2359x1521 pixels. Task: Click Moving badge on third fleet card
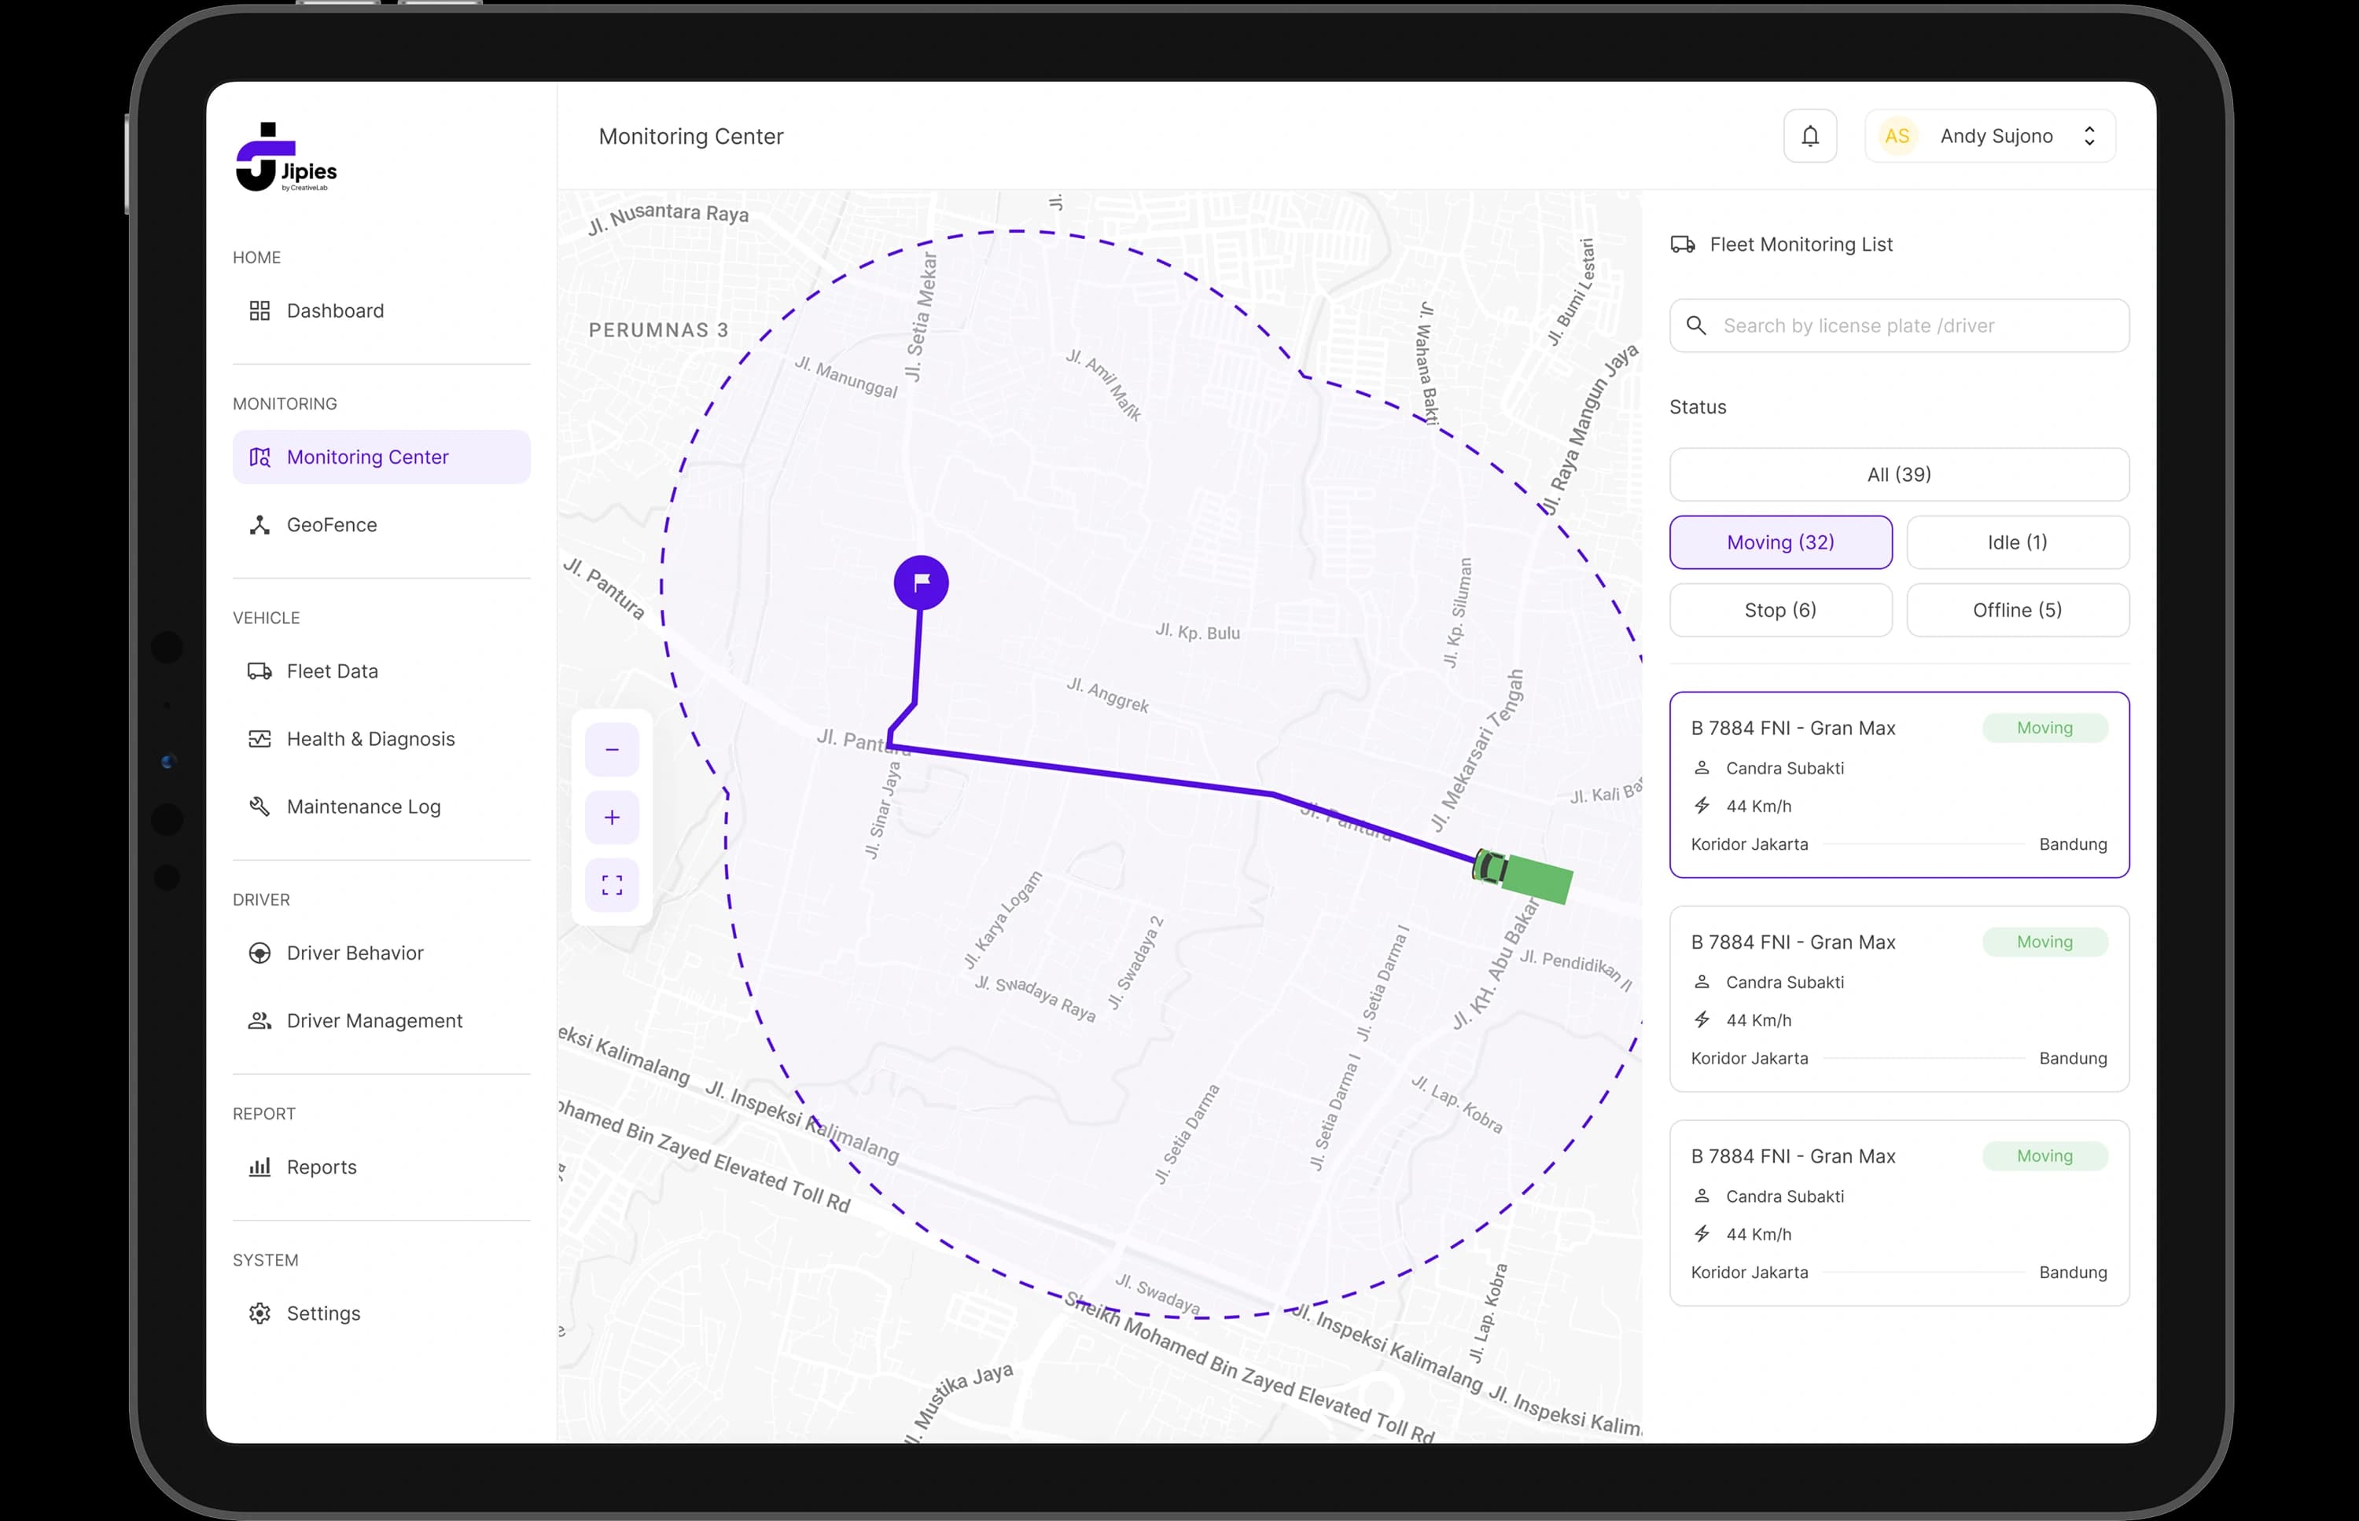(2045, 1156)
